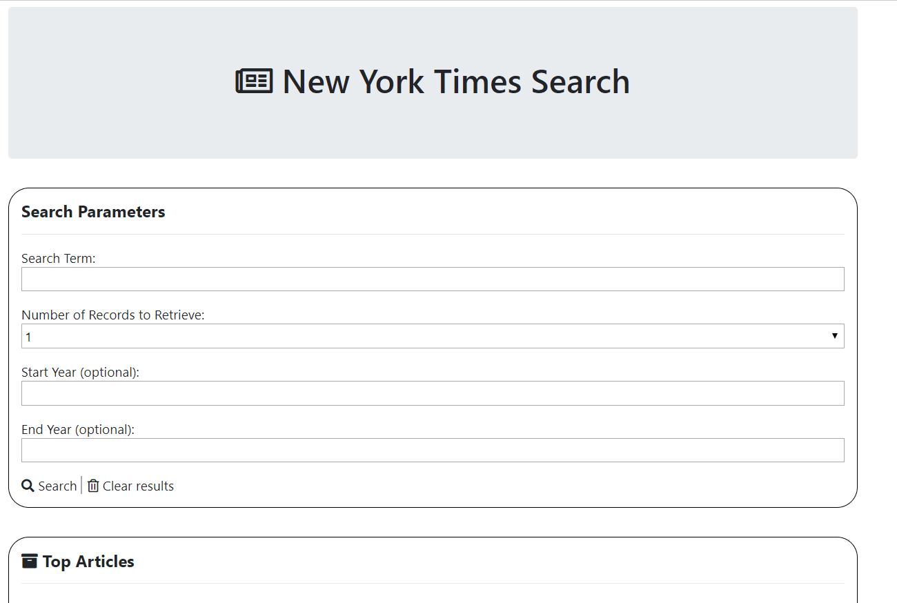Image resolution: width=897 pixels, height=603 pixels.
Task: Click the archive box icon by Top Articles
Action: click(x=29, y=561)
